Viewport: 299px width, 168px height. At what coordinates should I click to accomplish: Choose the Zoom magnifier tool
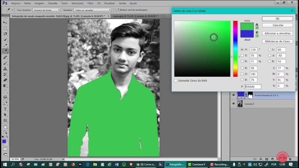tap(5, 132)
